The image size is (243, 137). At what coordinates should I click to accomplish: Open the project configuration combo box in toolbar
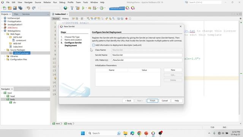point(51,8)
